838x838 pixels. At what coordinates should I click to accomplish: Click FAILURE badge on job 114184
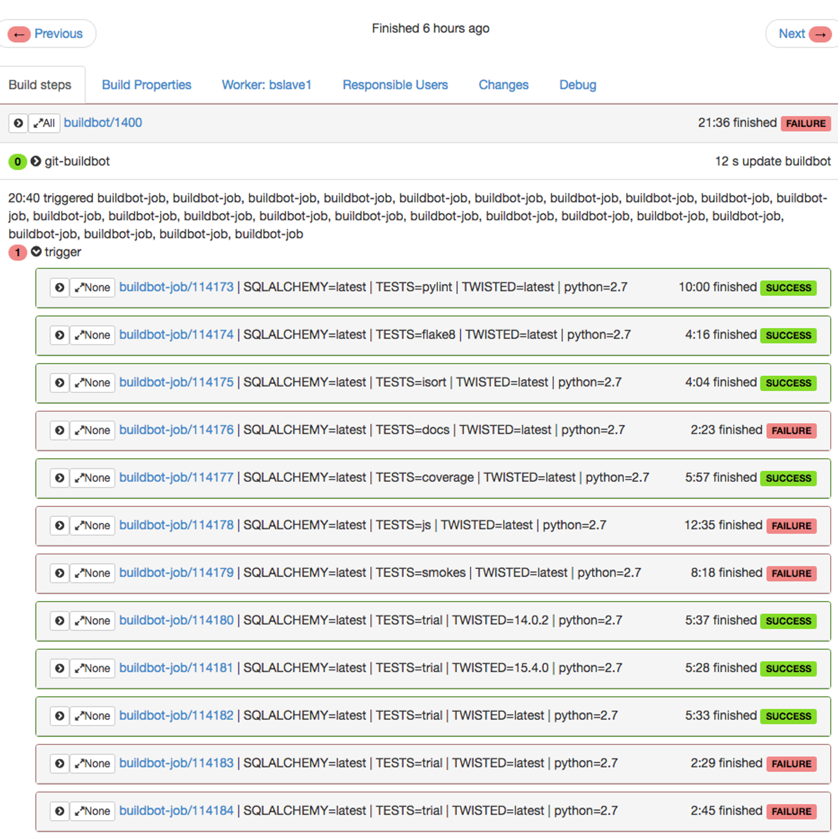tap(791, 812)
